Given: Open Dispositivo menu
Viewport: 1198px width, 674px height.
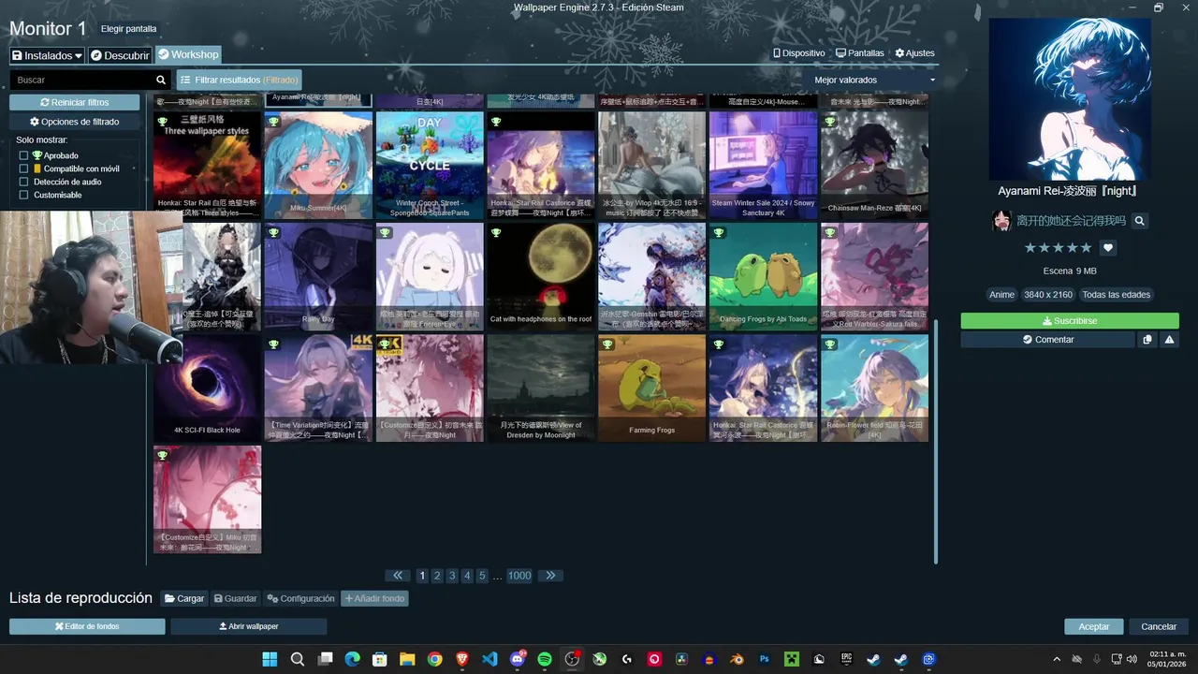Looking at the screenshot, I should [x=799, y=53].
